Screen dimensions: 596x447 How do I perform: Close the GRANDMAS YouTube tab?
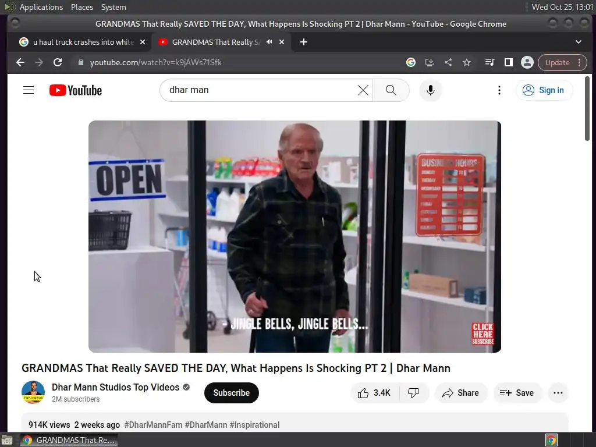[x=282, y=42]
